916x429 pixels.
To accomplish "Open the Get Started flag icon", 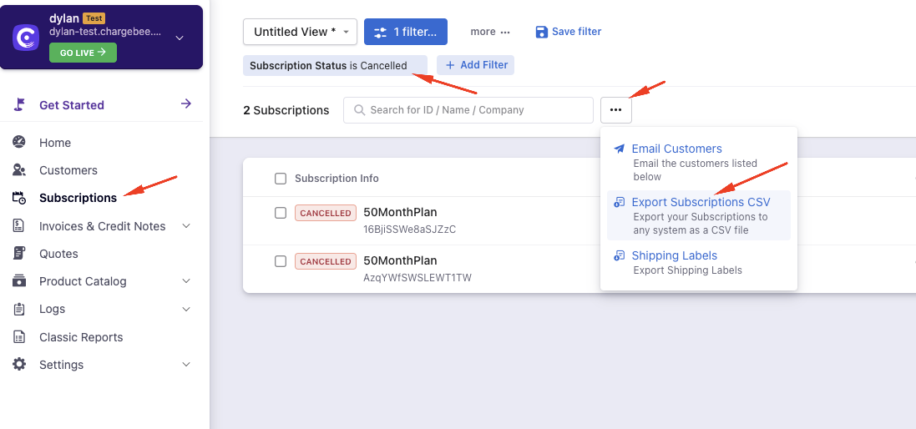I will (x=19, y=105).
